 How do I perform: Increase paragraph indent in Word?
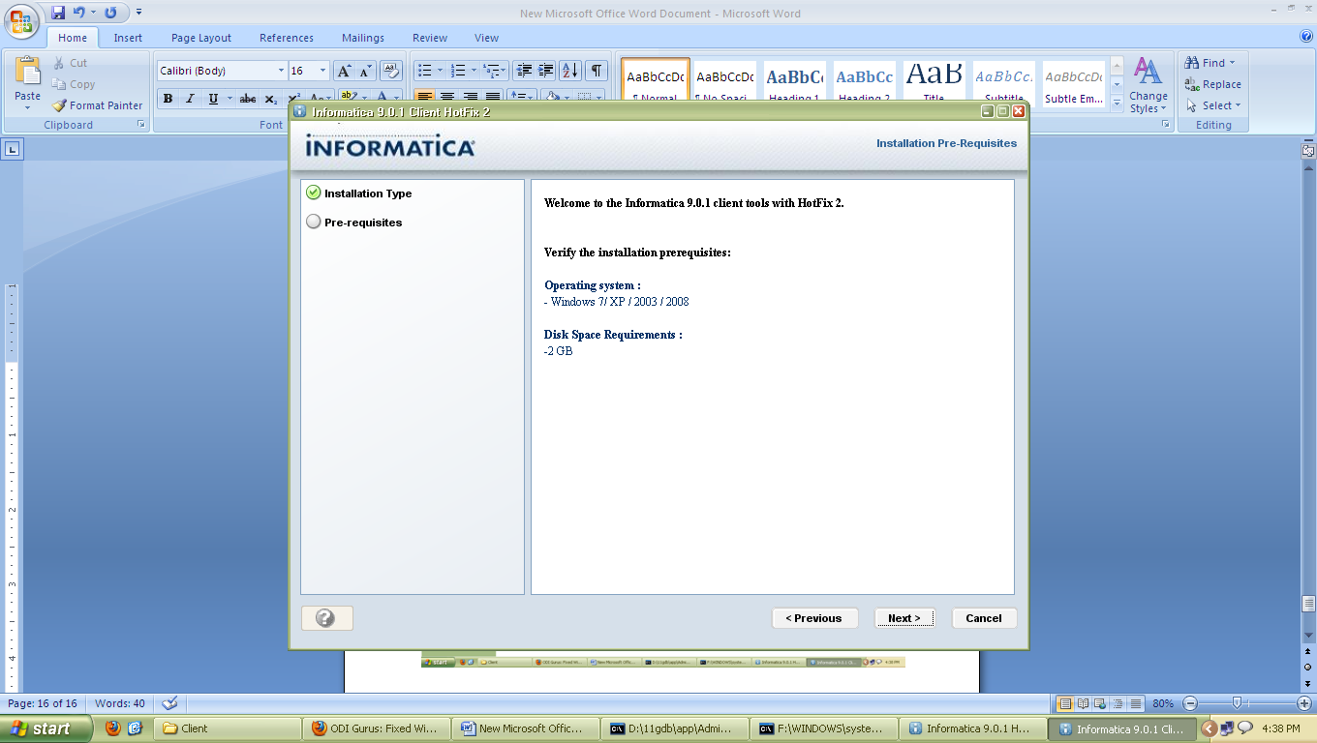tap(546, 71)
